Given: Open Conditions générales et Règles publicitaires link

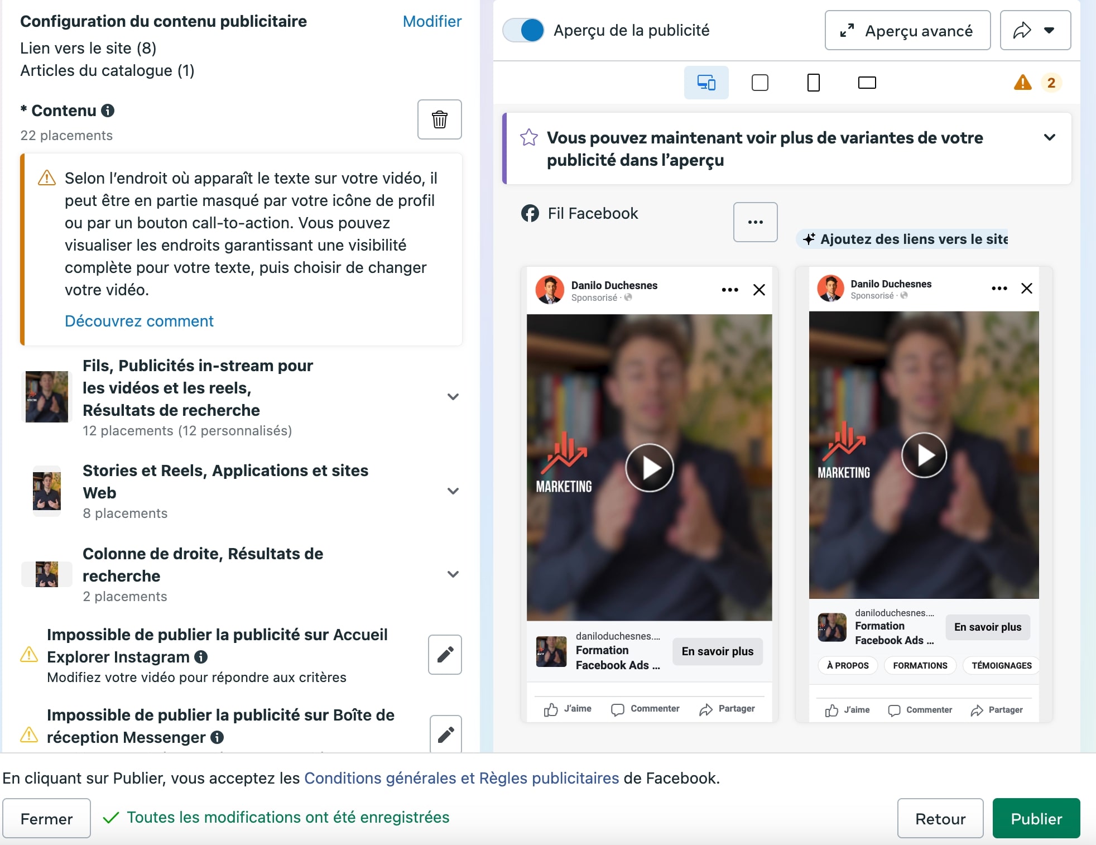Looking at the screenshot, I should 462,778.
